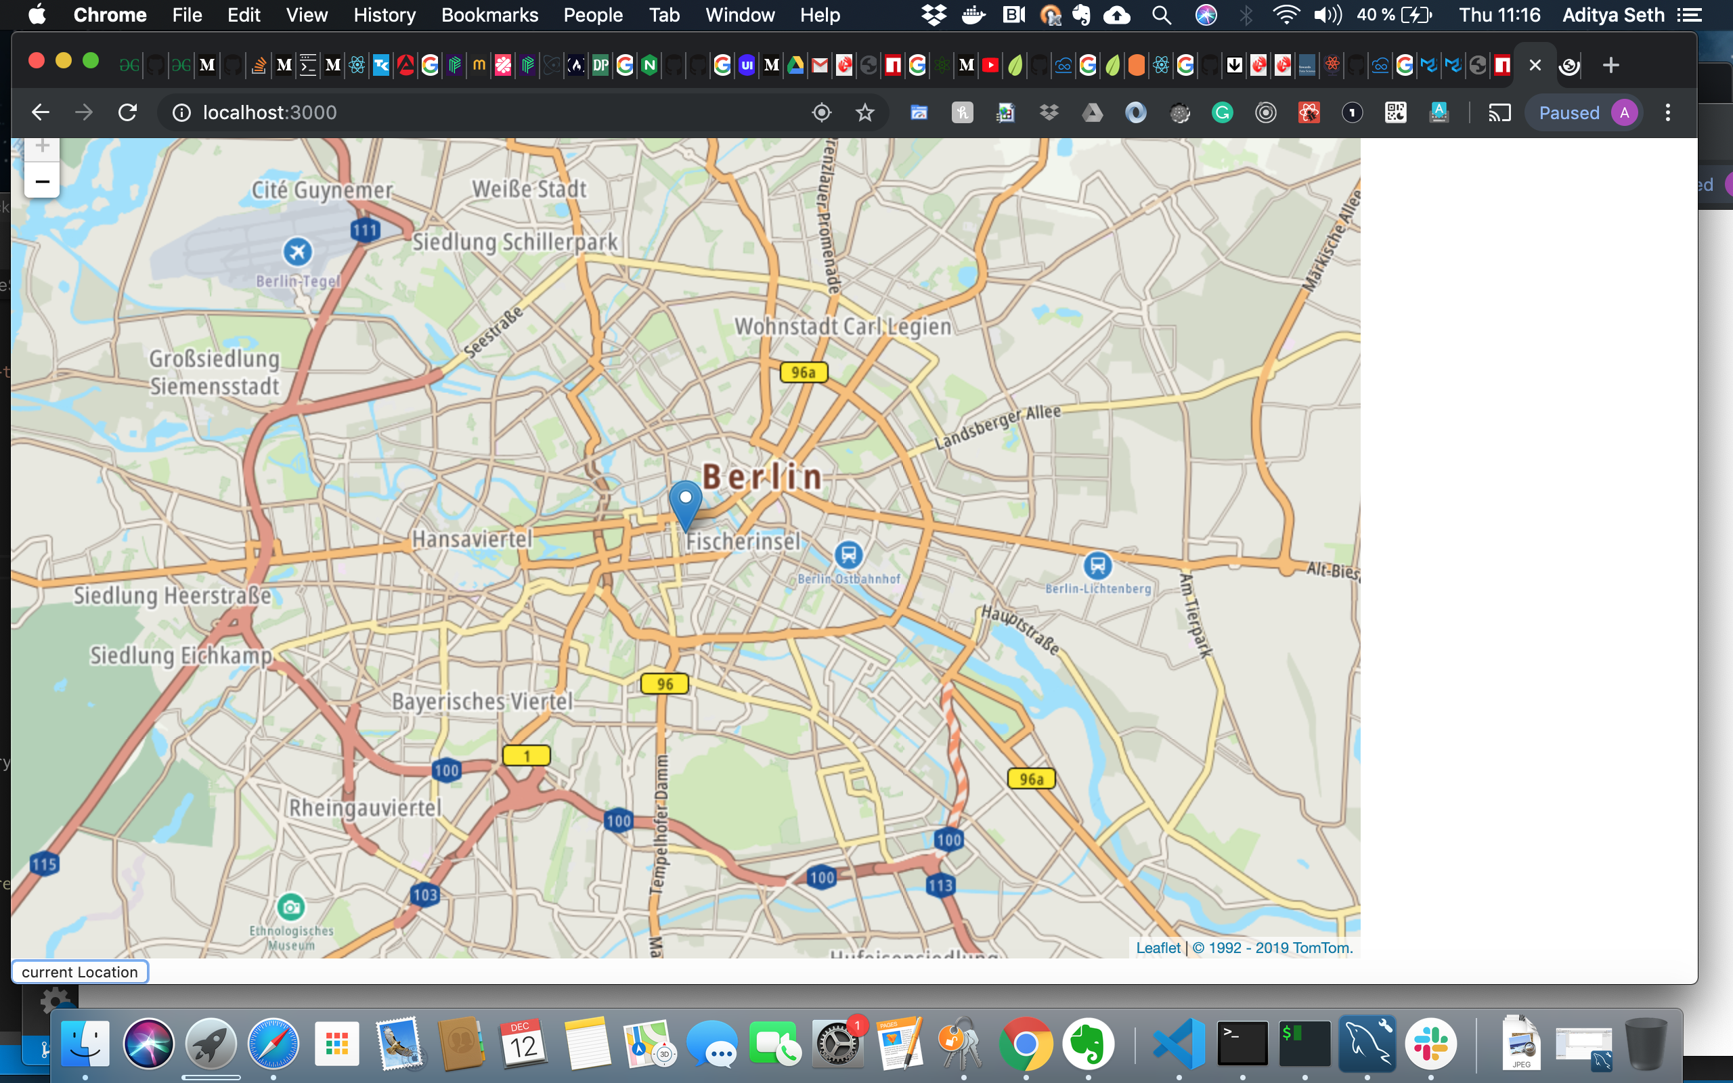Open the Grammarly extension icon
Image resolution: width=1733 pixels, height=1083 pixels.
[x=1223, y=112]
